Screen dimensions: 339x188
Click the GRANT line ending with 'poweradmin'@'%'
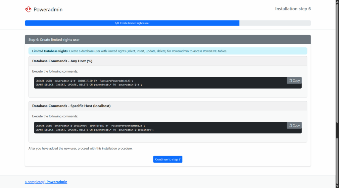(x=89, y=85)
